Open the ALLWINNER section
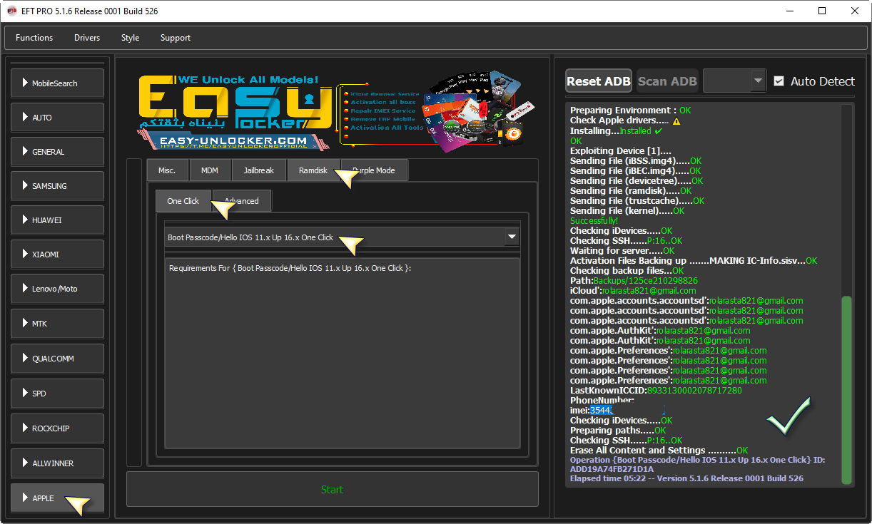This screenshot has width=872, height=524. pos(57,463)
